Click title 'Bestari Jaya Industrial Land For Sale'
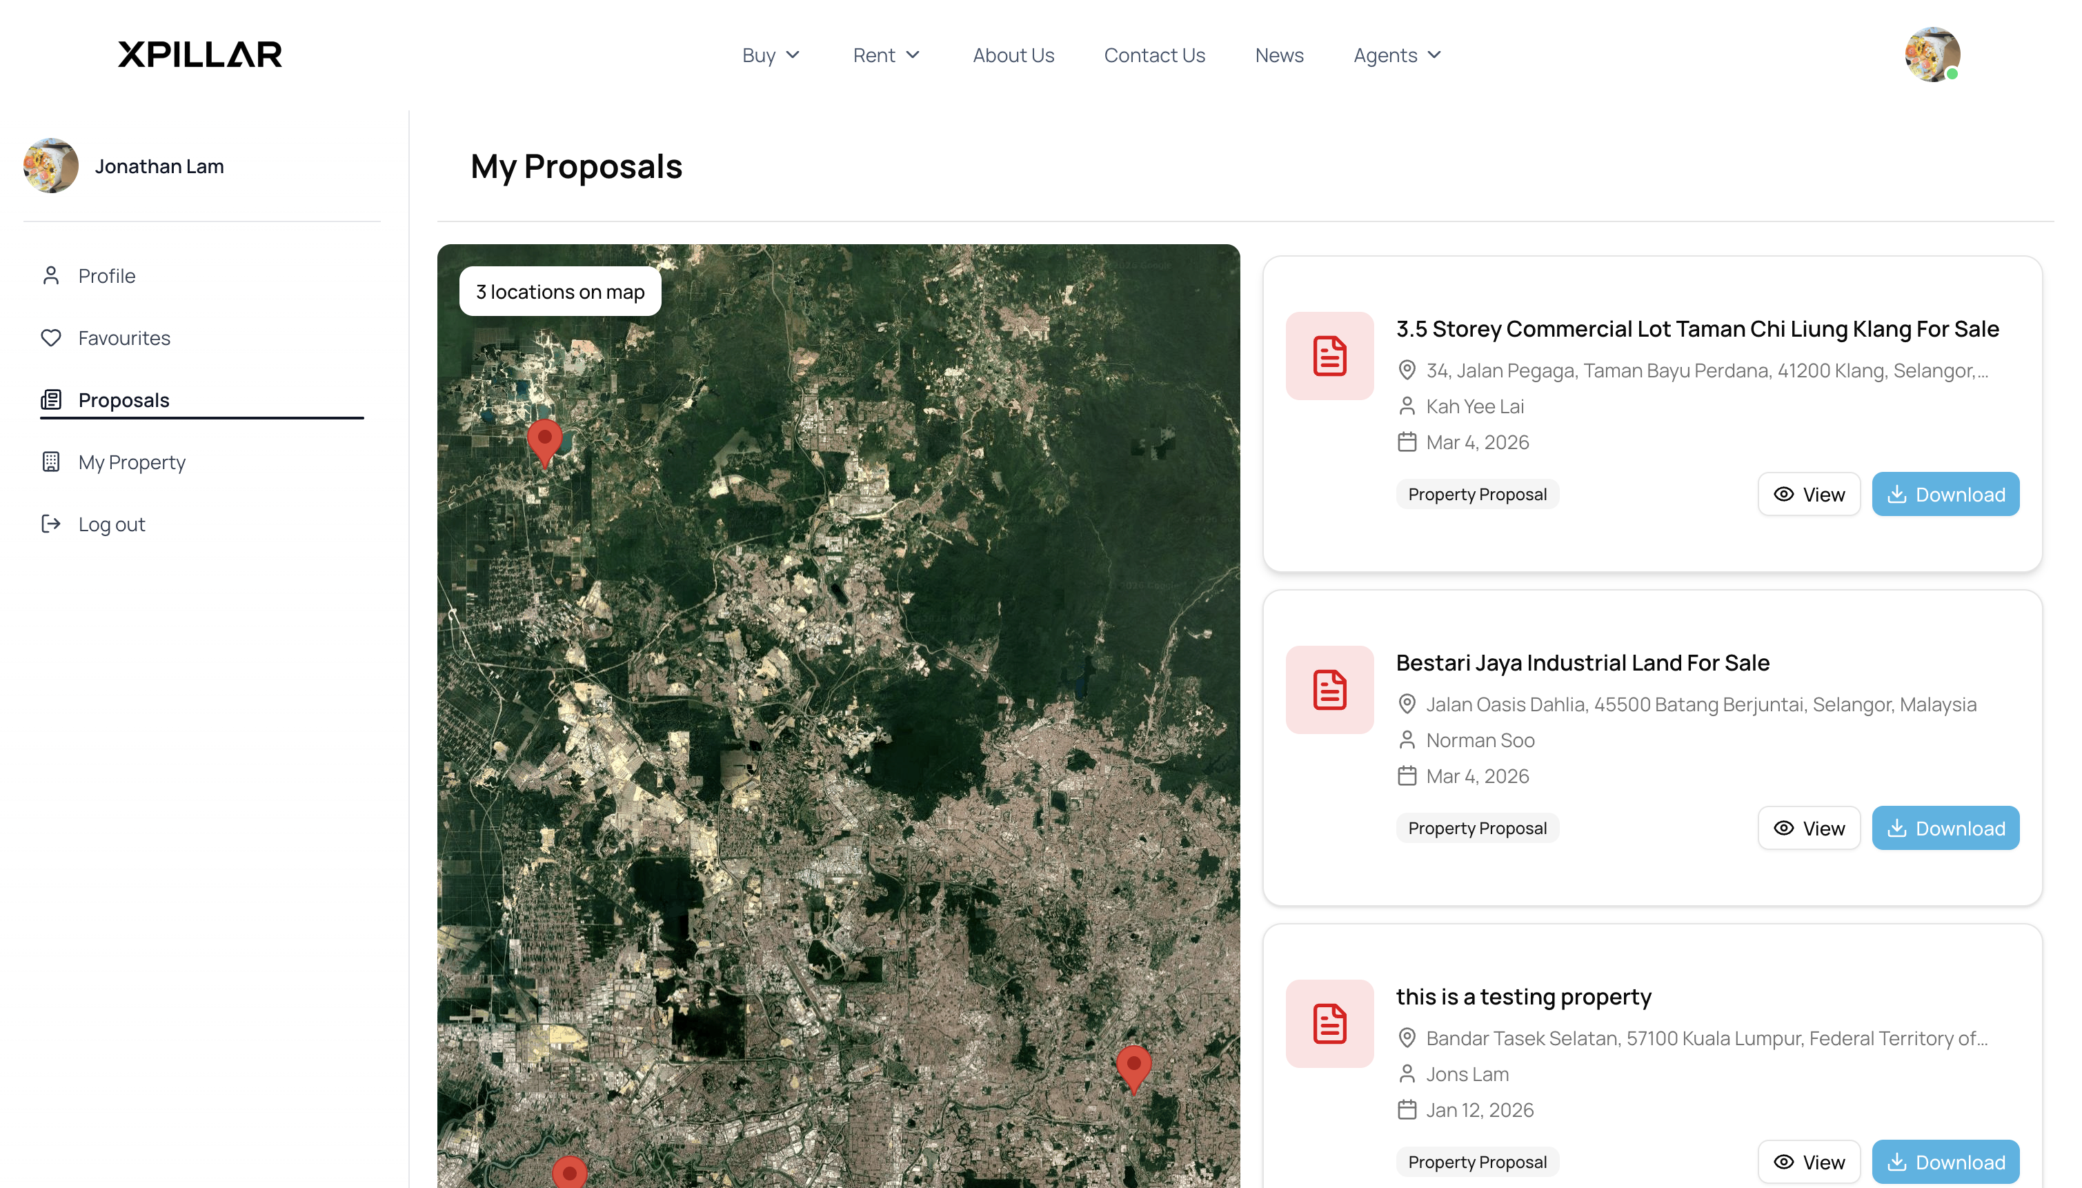 click(x=1582, y=662)
